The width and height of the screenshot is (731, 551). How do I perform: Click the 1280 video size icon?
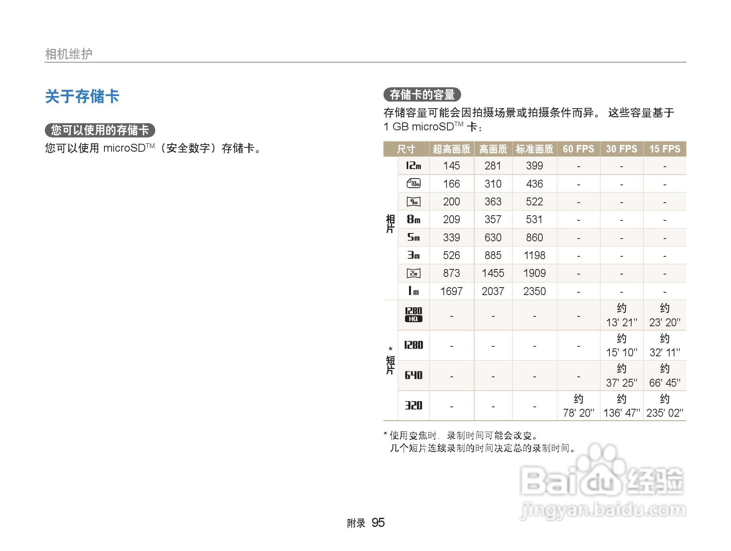(x=413, y=345)
